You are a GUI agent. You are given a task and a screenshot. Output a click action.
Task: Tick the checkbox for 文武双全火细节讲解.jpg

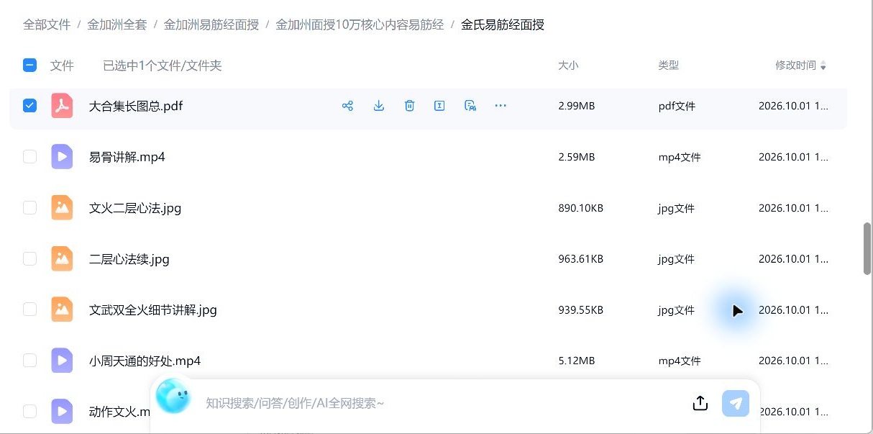click(x=29, y=309)
